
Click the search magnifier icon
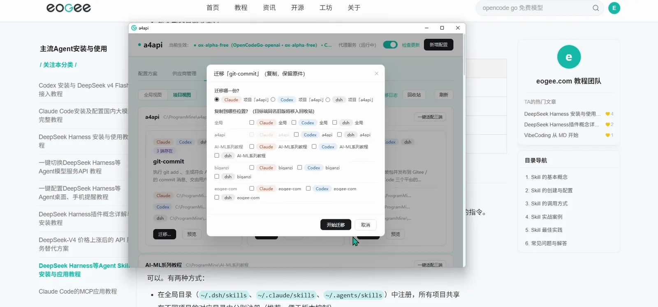click(x=595, y=8)
